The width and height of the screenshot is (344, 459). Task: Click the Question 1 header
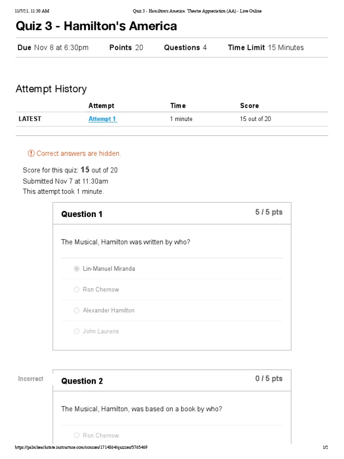coord(82,214)
